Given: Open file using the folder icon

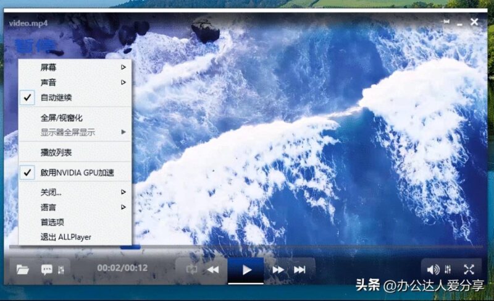Looking at the screenshot, I should (23, 269).
